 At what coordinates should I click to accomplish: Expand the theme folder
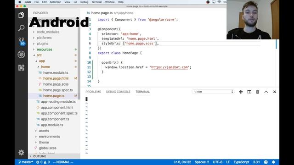[x=44, y=142]
